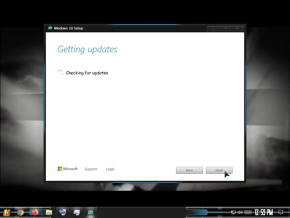Screen dimensions: 290x218
Task: Click the Getting updates heading
Action: pyautogui.click(x=87, y=49)
